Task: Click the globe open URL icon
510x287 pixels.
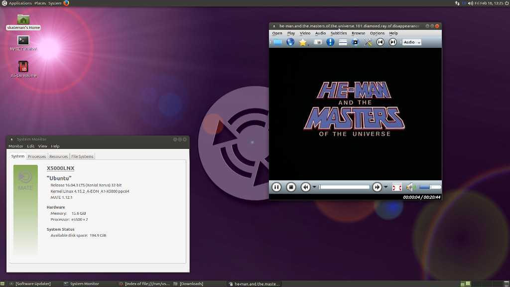Action: coord(290,42)
